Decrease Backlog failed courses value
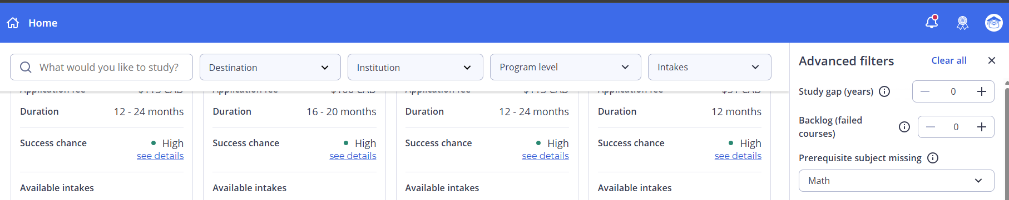 (931, 127)
